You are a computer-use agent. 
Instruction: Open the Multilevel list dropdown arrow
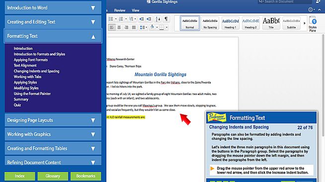pyautogui.click(x=135, y=19)
